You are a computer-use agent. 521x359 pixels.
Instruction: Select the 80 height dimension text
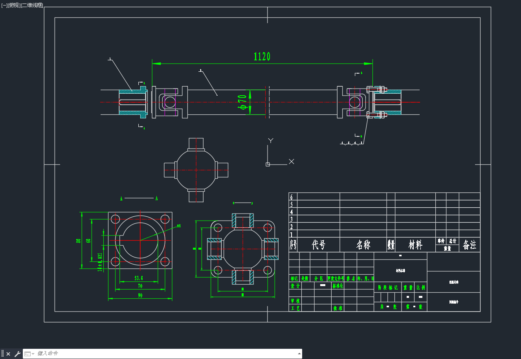pos(78,241)
